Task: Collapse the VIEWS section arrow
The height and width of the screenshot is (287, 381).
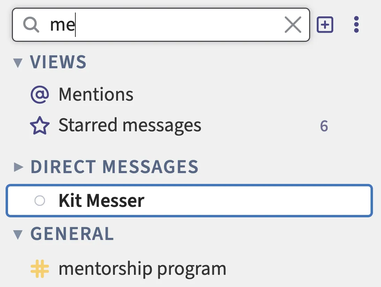Action: [18, 63]
